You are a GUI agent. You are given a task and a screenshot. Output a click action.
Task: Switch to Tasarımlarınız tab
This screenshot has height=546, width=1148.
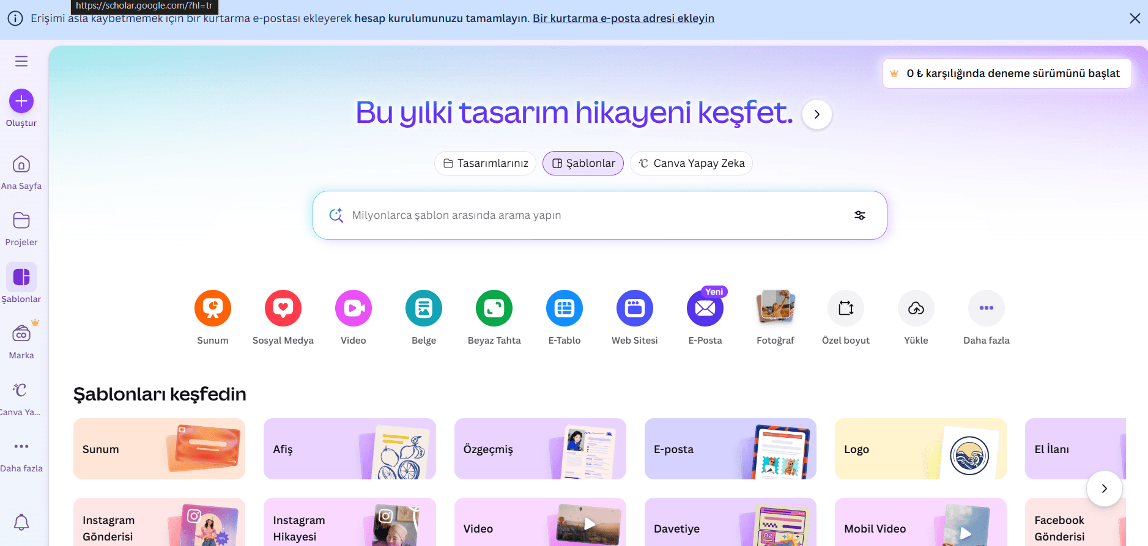coord(486,163)
